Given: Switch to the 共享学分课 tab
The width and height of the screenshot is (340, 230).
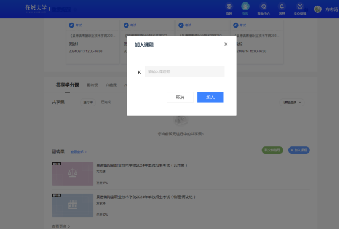Looking at the screenshot, I should pyautogui.click(x=68, y=85).
